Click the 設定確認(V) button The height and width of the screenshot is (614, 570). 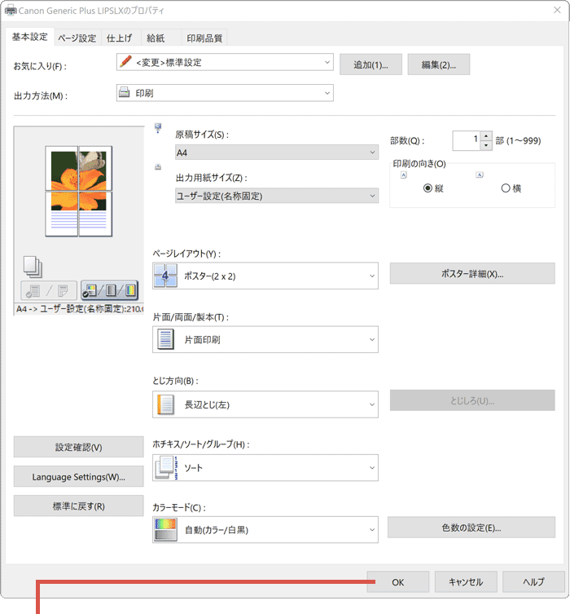pyautogui.click(x=79, y=447)
